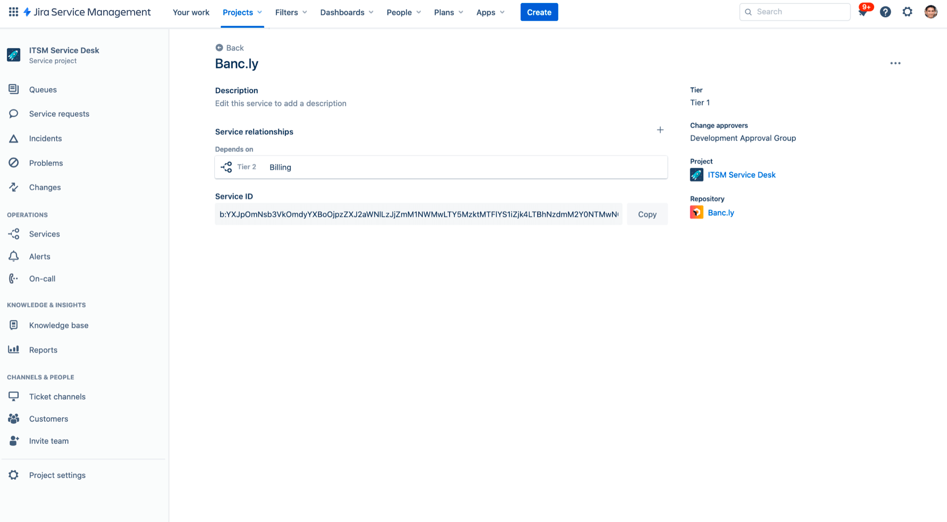Open the Changes view

[45, 187]
